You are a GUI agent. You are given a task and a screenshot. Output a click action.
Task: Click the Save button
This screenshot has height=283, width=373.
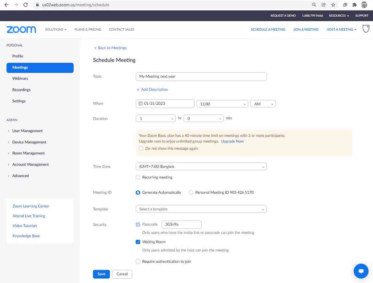coord(101,274)
